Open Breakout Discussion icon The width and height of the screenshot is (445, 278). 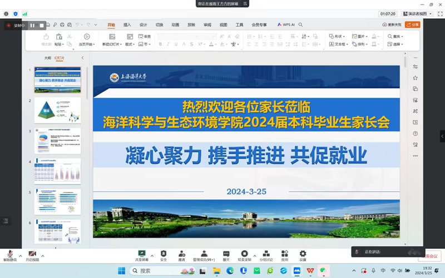pos(266,255)
